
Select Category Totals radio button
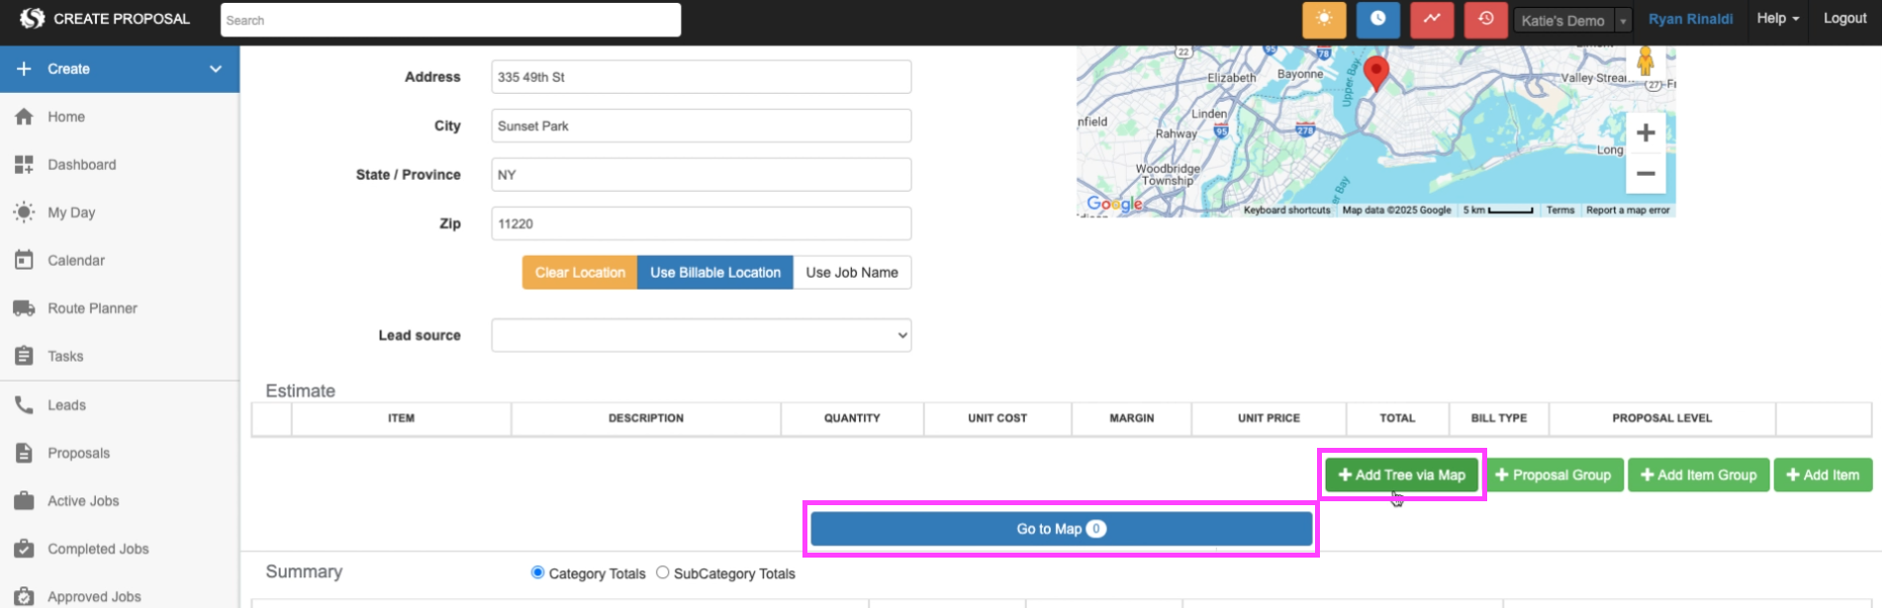(x=538, y=573)
